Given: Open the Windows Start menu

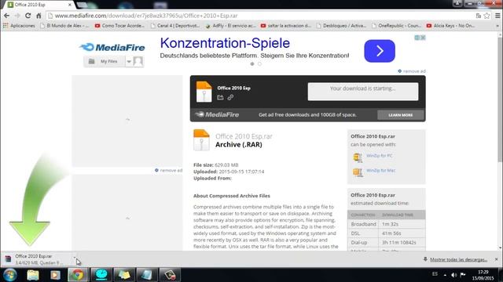Looking at the screenshot, I should (x=10, y=275).
